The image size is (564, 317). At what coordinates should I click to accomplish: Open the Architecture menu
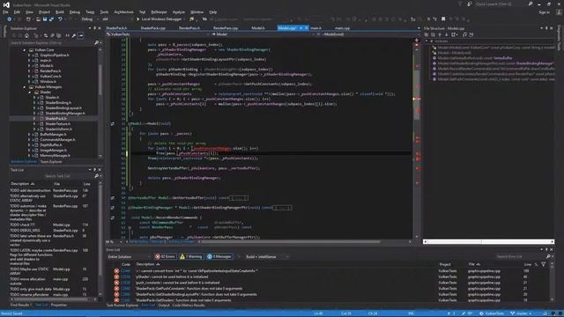(x=123, y=11)
